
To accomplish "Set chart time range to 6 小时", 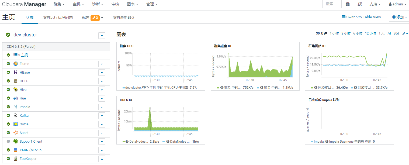I will [358, 33].
